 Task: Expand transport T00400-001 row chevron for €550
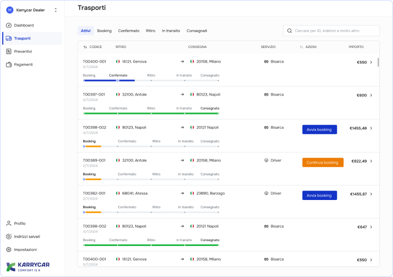371,62
